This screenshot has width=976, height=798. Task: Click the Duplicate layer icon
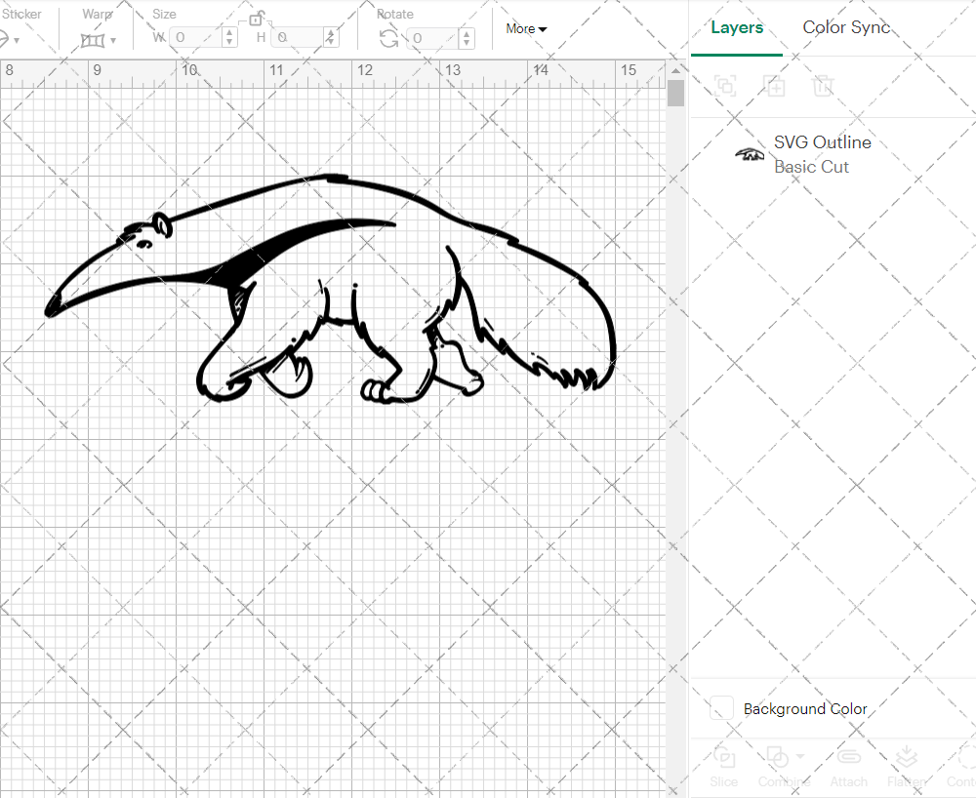click(775, 87)
